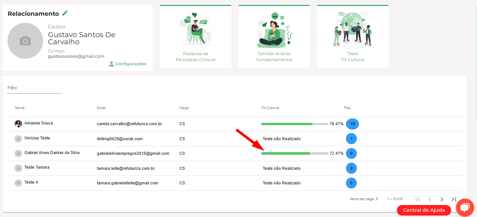Select the Gabriel Alves Dantas da Silva name
Screen dimensions: 477x217
(52, 153)
